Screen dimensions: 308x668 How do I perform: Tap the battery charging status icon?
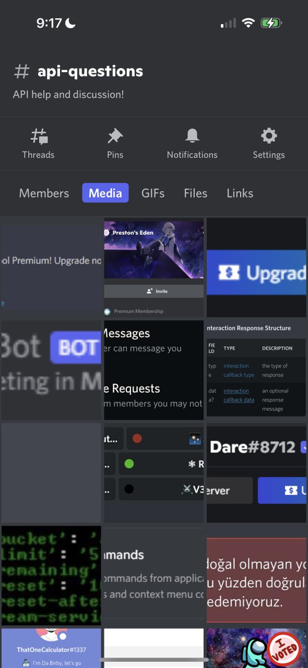272,23
